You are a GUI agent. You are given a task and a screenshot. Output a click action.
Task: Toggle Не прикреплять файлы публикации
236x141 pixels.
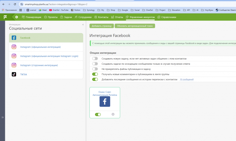[95, 69]
